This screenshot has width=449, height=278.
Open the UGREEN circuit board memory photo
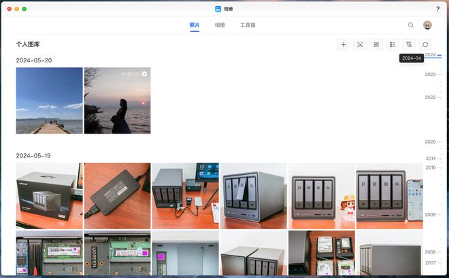pyautogui.click(x=118, y=253)
